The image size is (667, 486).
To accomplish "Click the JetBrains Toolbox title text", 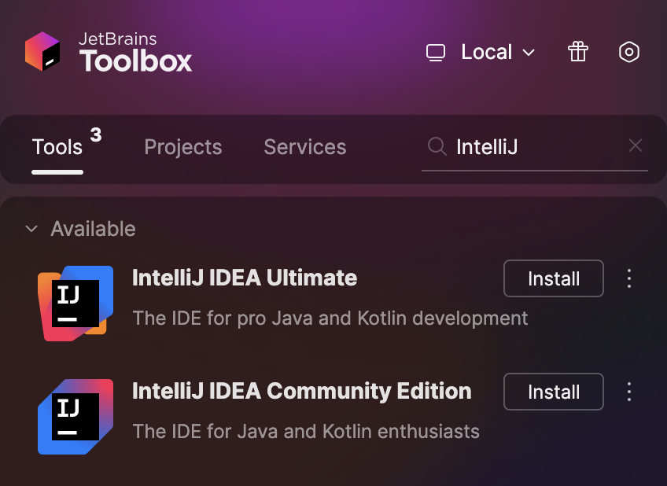I will coord(135,53).
